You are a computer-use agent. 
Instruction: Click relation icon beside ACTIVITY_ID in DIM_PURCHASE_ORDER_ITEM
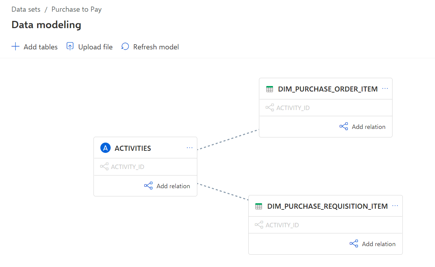[270, 108]
